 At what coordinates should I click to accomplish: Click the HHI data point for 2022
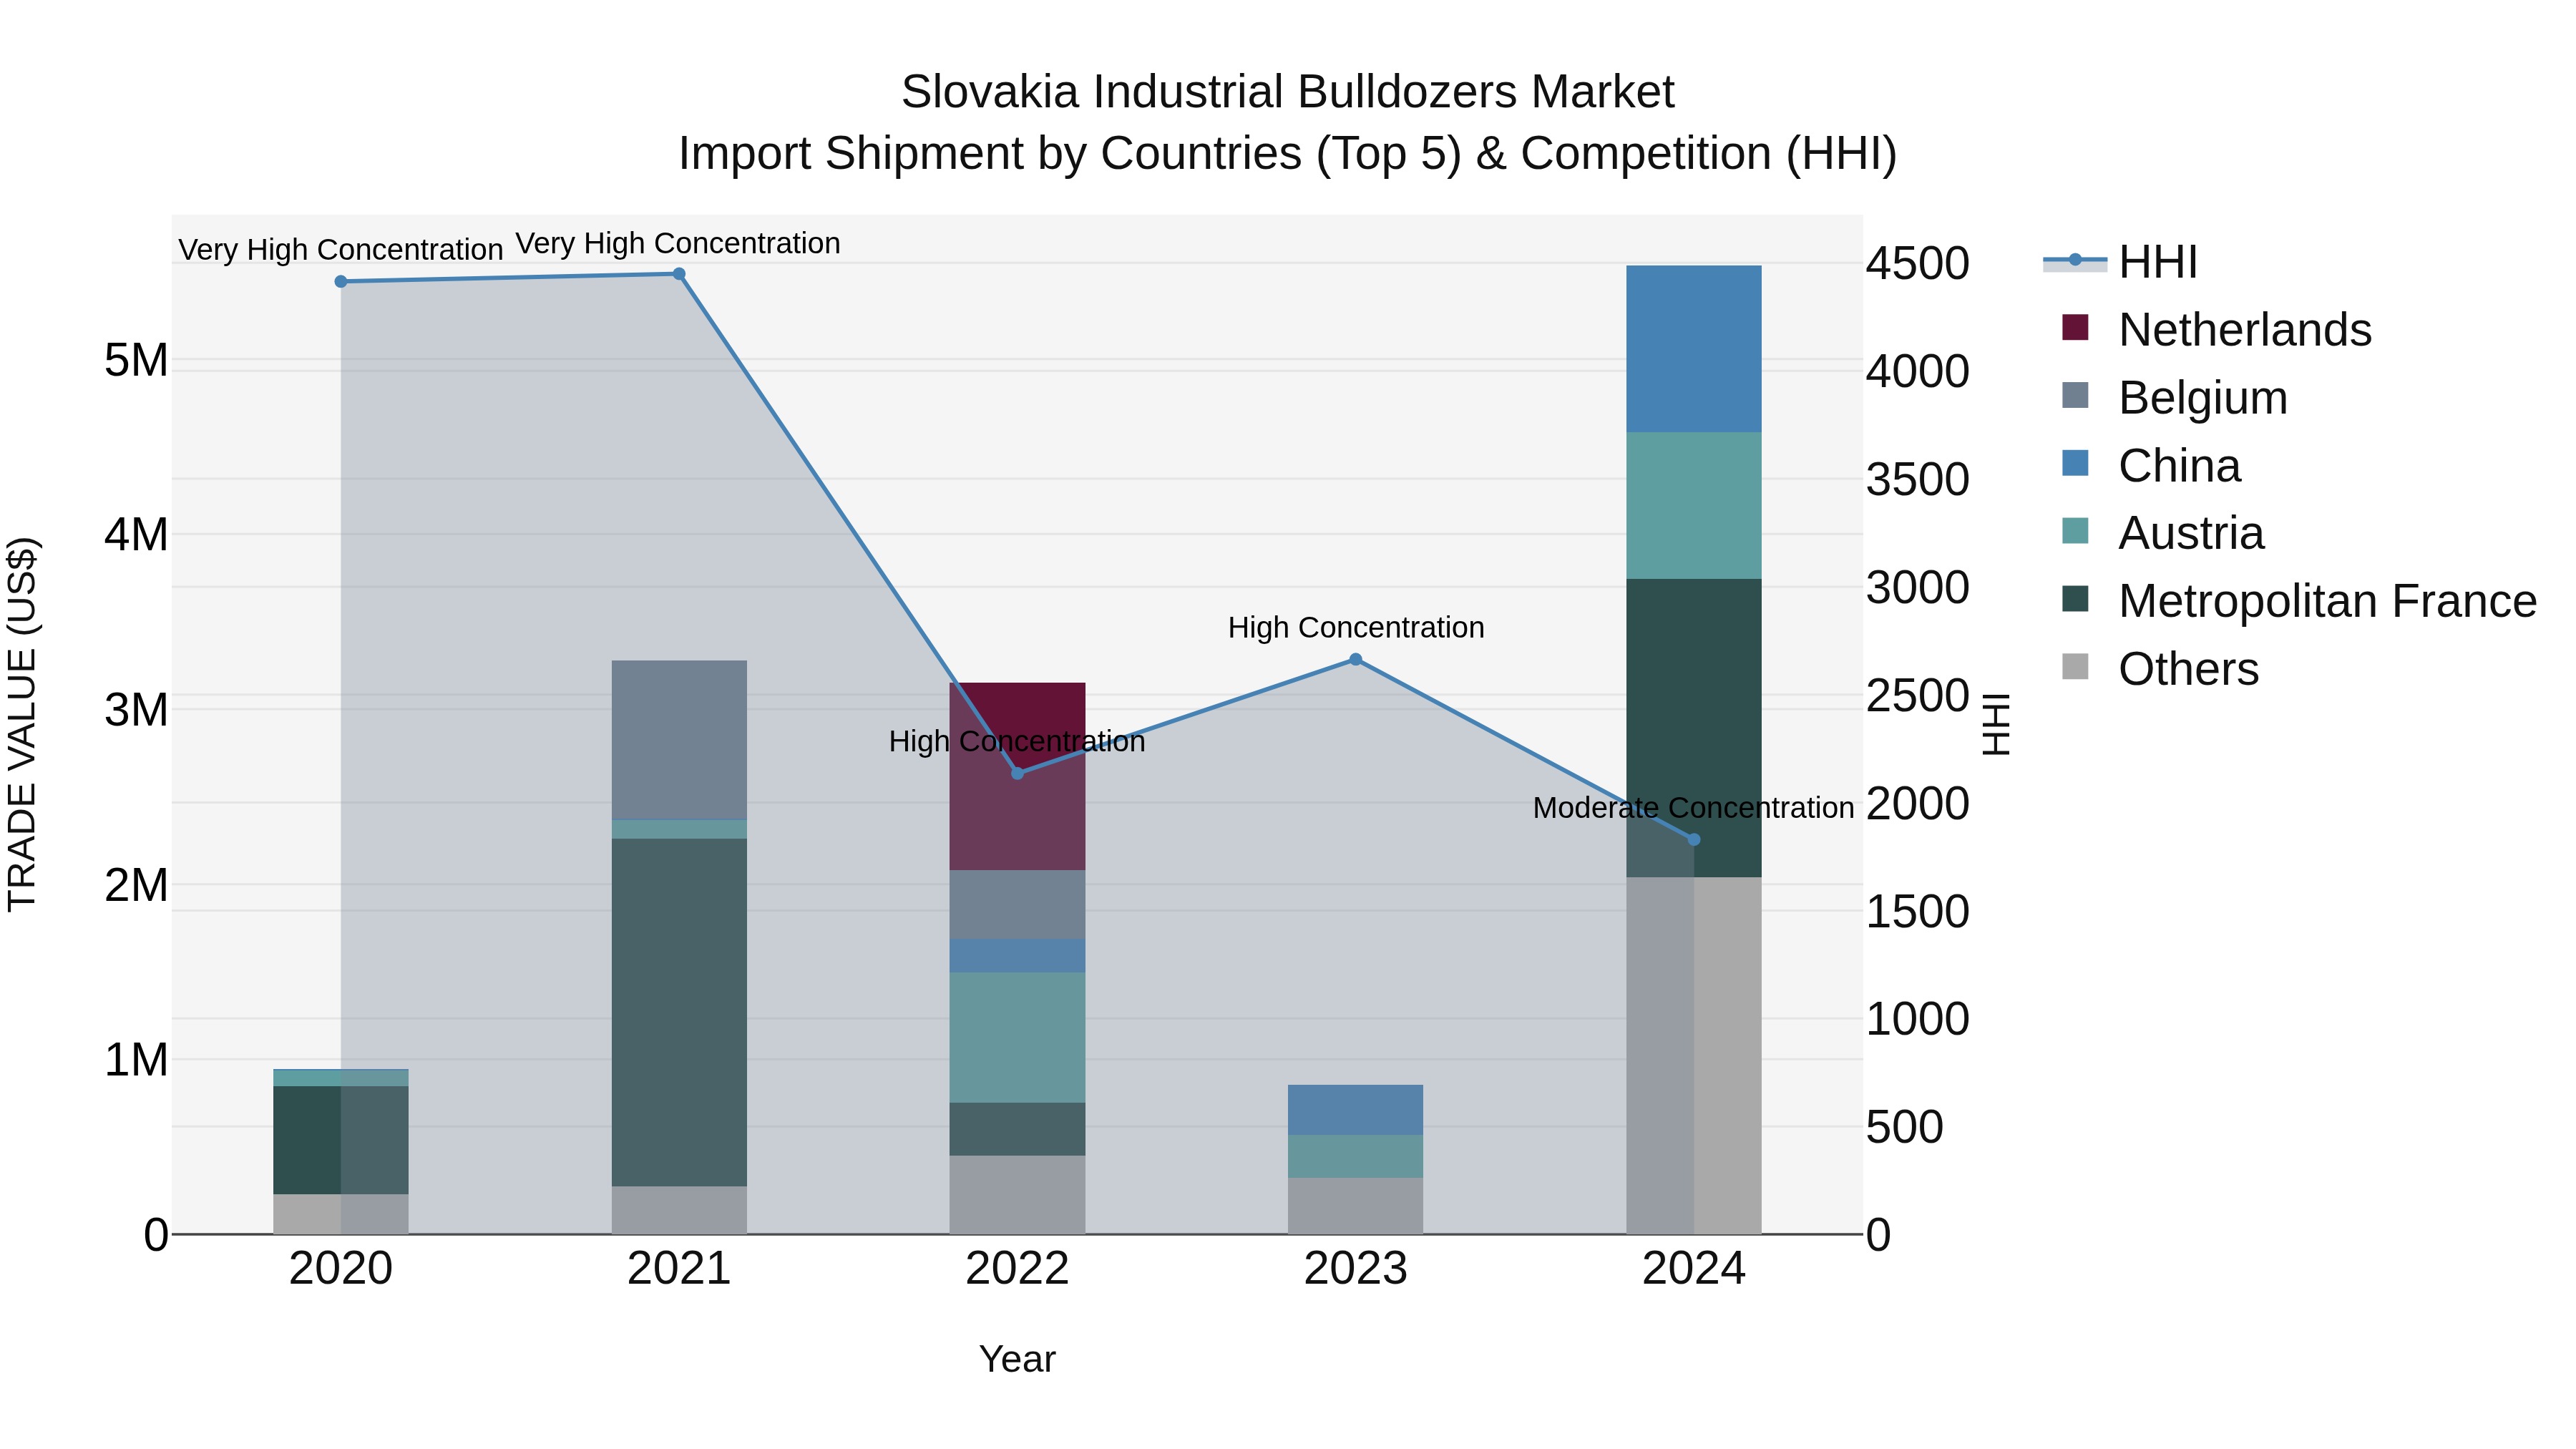[1018, 773]
